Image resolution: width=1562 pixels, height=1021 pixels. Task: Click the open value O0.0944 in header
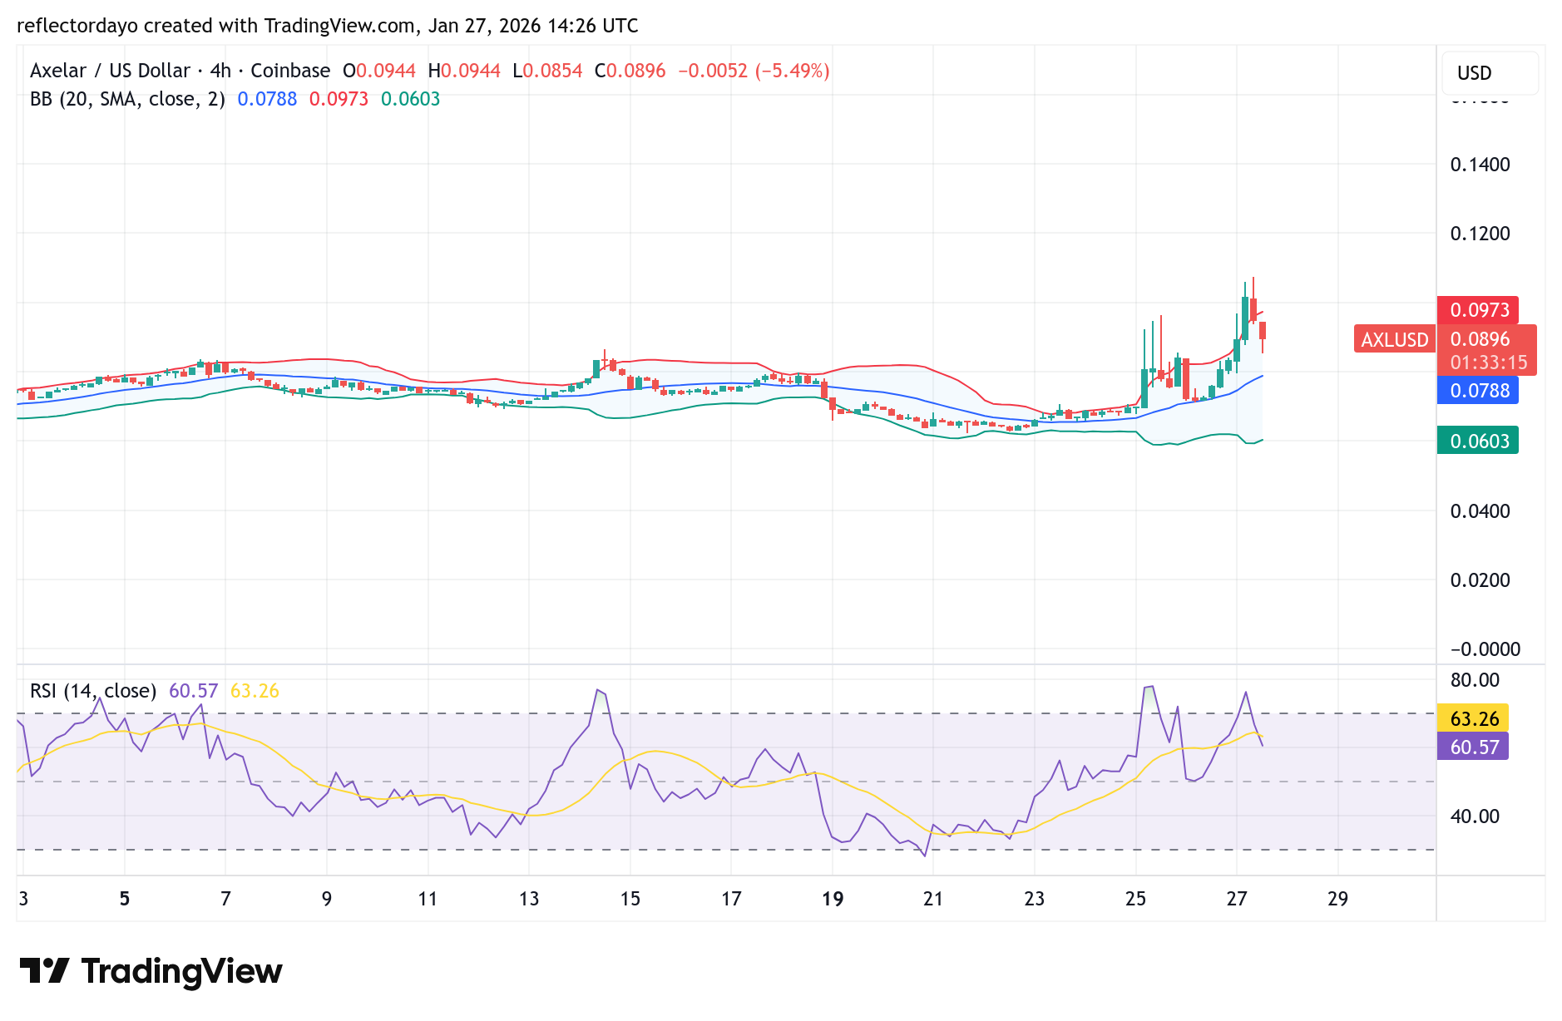tap(379, 71)
